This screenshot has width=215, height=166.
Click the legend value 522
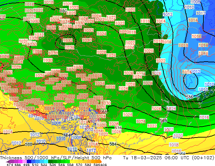pyautogui.click(x=44, y=165)
